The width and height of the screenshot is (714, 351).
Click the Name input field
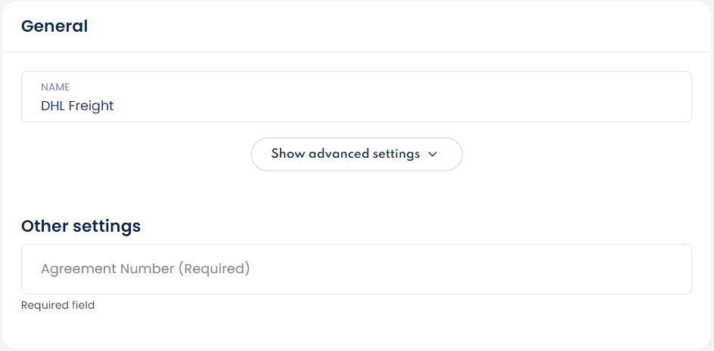tap(356, 97)
